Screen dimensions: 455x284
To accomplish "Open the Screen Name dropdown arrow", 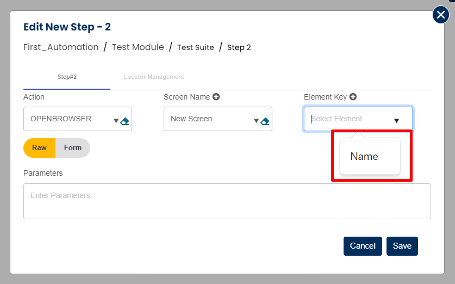I will pyautogui.click(x=256, y=121).
